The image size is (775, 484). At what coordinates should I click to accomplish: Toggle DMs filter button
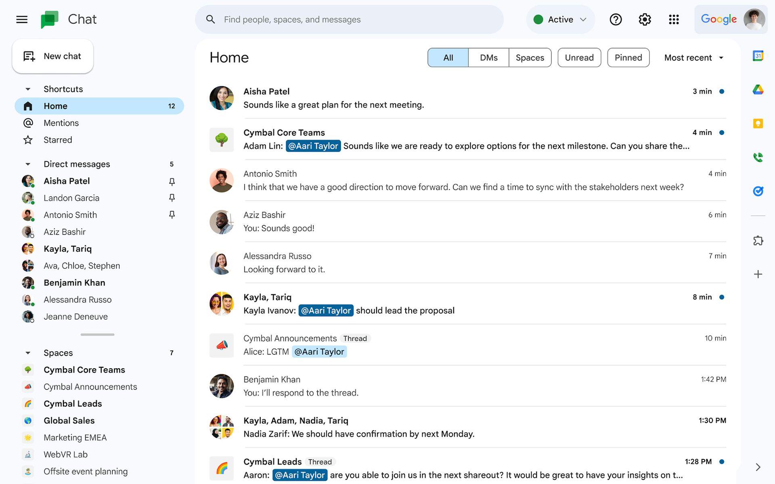click(x=488, y=57)
